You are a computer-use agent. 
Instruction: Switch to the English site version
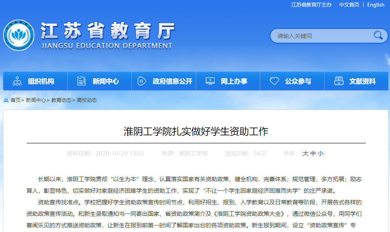[x=376, y=5]
